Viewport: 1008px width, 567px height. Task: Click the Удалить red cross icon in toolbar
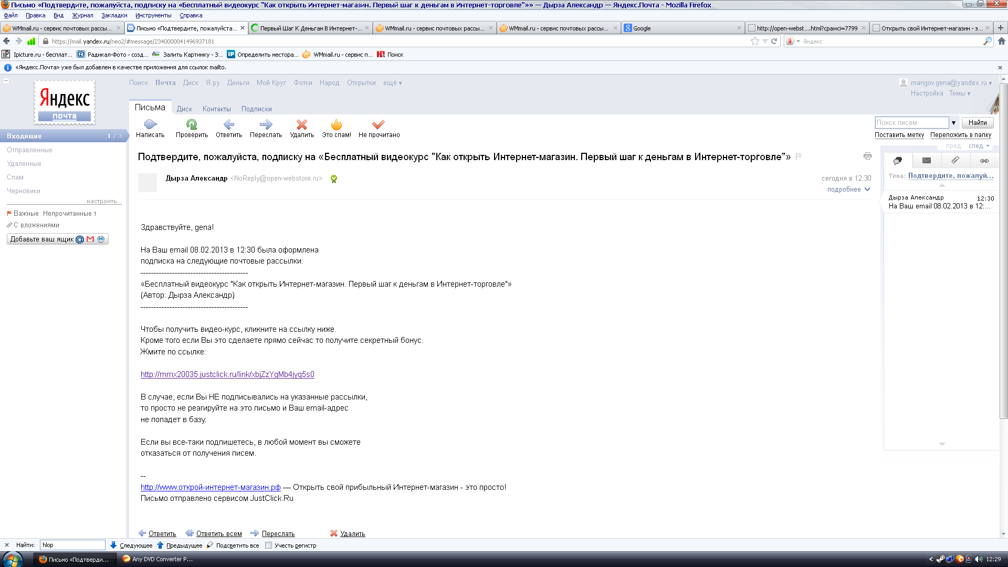point(302,124)
